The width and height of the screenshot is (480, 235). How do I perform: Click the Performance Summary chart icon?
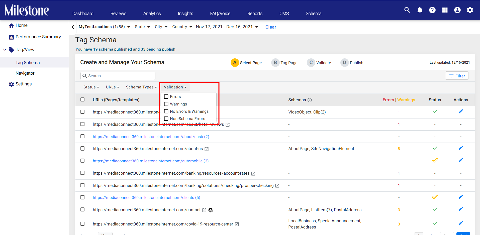(11, 37)
